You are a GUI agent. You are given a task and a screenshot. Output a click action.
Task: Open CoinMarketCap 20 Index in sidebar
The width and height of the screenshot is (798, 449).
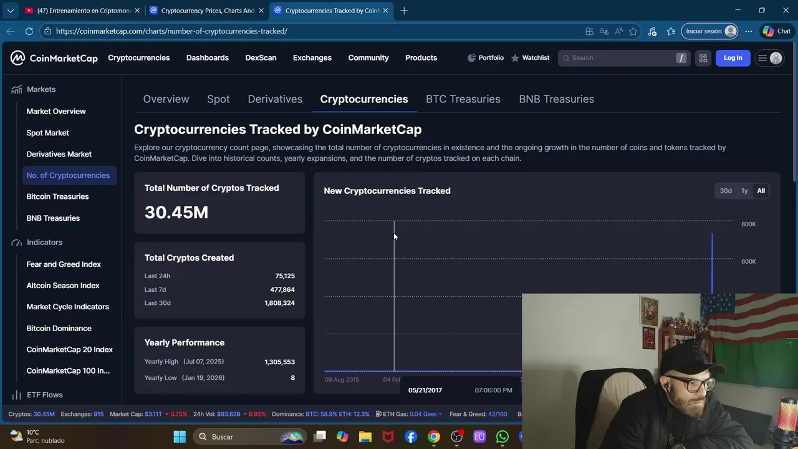pyautogui.click(x=70, y=350)
